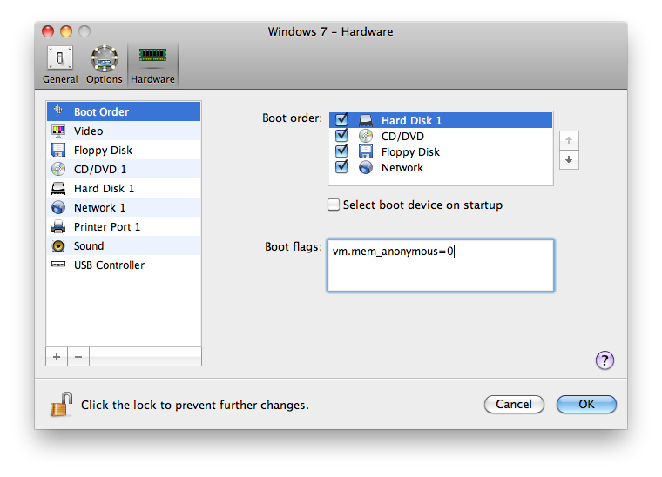Confirm settings with OK button
The width and height of the screenshot is (662, 477).
pyautogui.click(x=586, y=405)
